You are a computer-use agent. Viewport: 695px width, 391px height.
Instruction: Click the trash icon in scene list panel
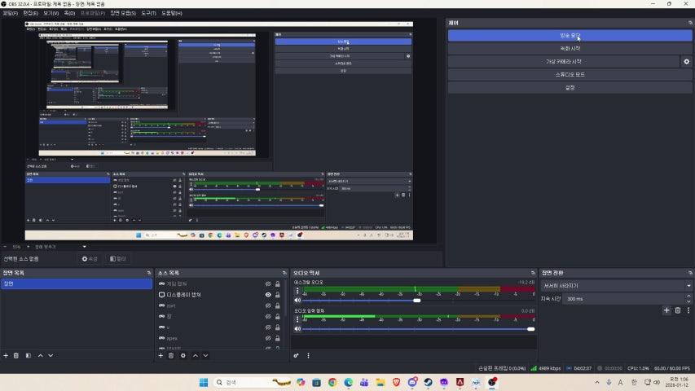[x=16, y=355]
